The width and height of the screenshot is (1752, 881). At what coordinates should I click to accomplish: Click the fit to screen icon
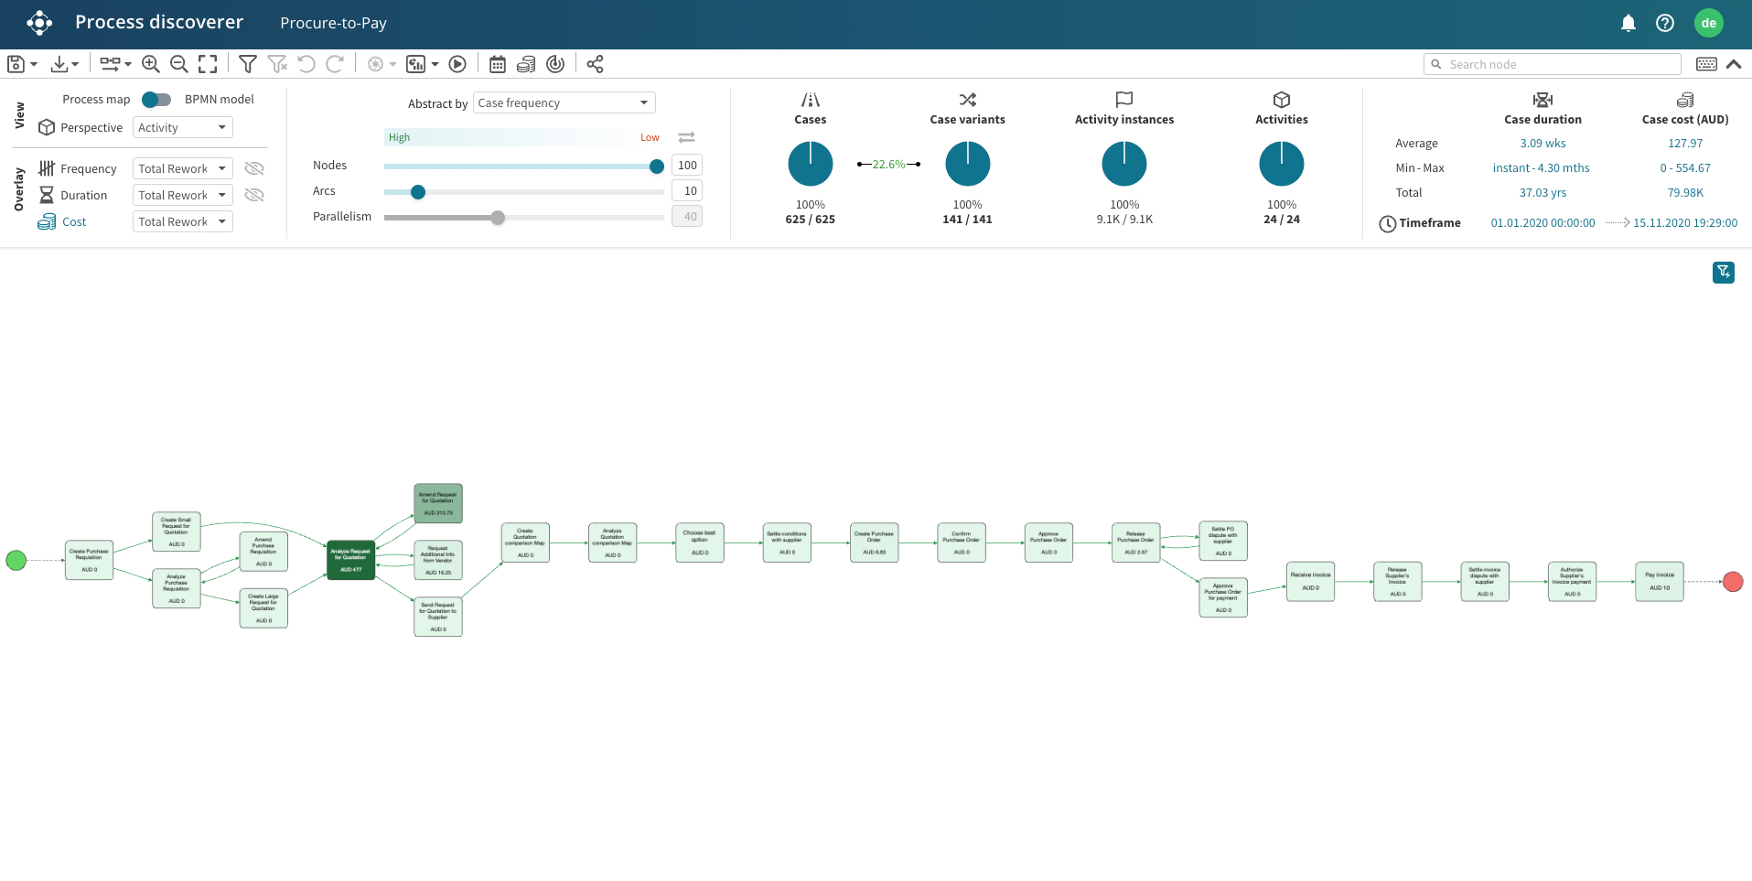pyautogui.click(x=208, y=64)
